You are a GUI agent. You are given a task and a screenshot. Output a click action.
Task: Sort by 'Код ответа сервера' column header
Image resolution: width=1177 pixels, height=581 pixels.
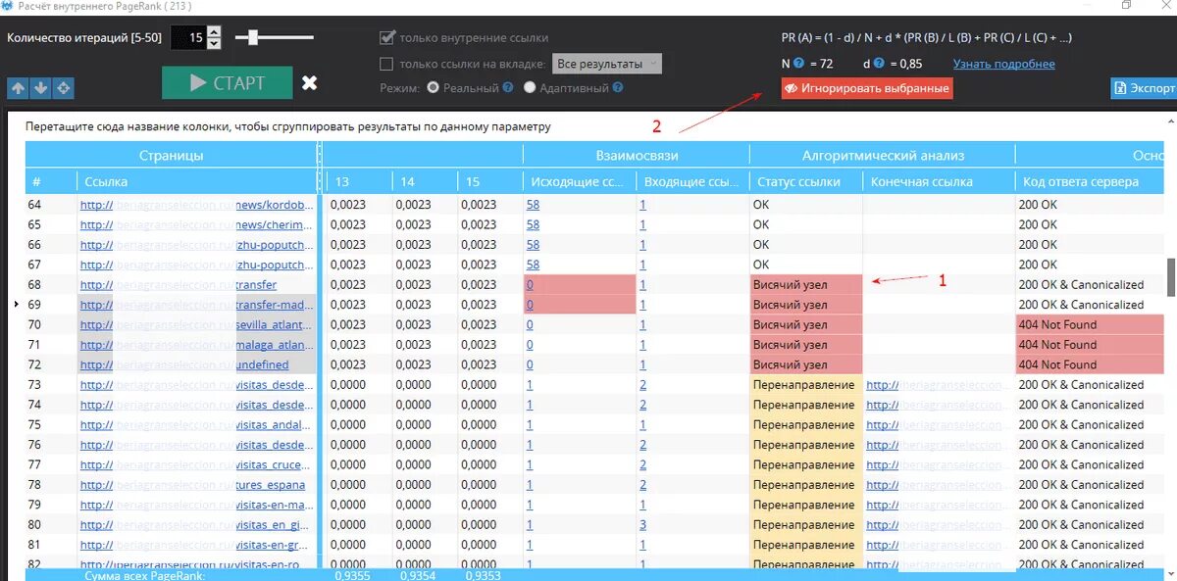pyautogui.click(x=1089, y=181)
